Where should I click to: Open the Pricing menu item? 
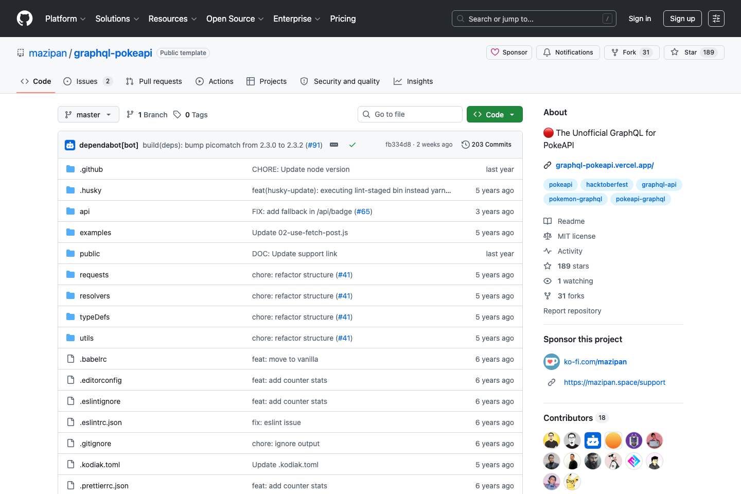[x=343, y=19]
